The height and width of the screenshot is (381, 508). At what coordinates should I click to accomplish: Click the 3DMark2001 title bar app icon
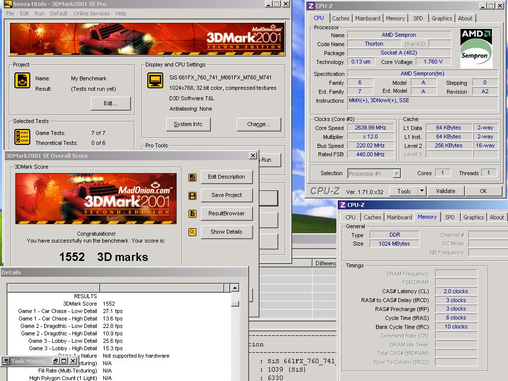click(x=8, y=4)
